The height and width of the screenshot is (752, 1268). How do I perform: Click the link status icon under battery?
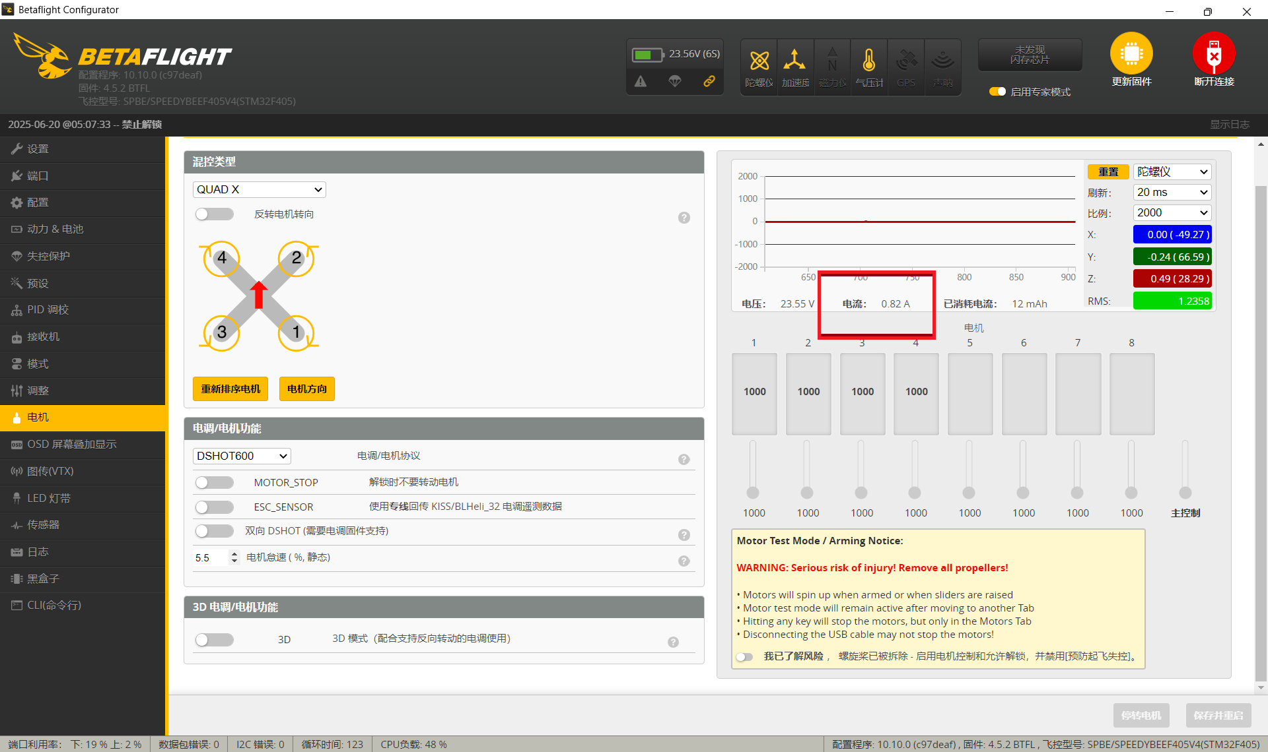pos(709,81)
